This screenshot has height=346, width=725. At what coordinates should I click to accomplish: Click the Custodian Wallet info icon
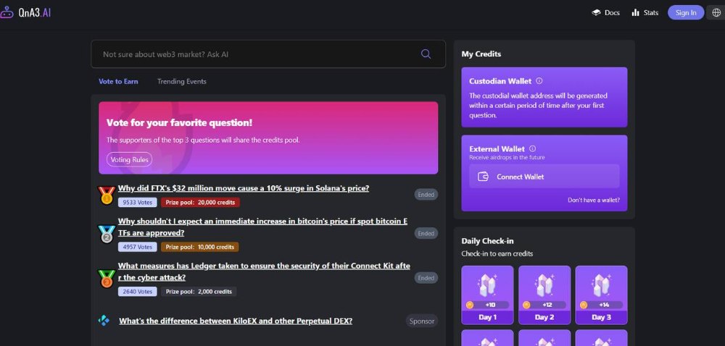(539, 81)
